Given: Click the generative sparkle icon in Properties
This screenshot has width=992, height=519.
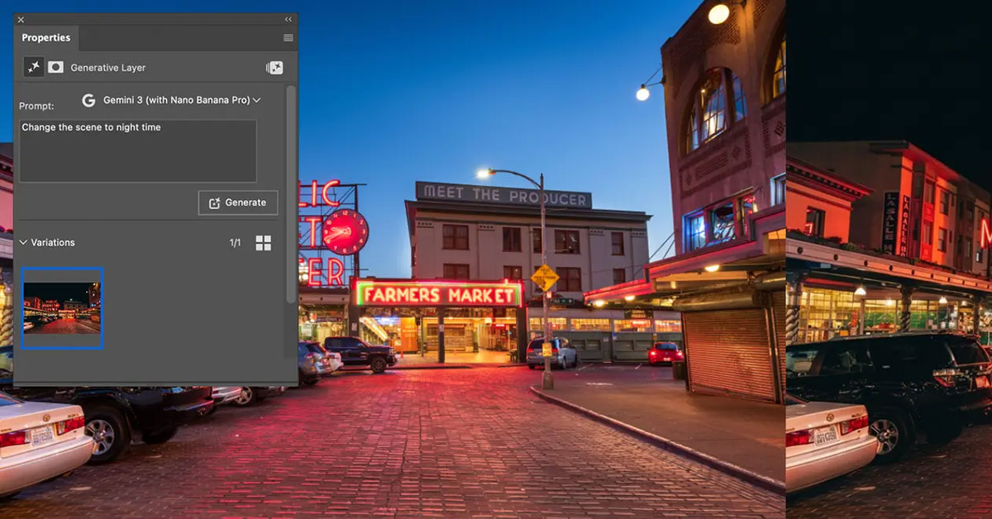Looking at the screenshot, I should pyautogui.click(x=34, y=68).
